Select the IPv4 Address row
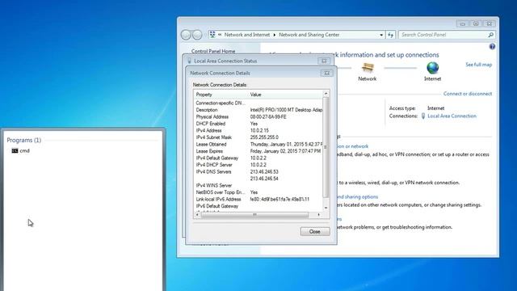This screenshot has width=517, height=291. (258, 131)
